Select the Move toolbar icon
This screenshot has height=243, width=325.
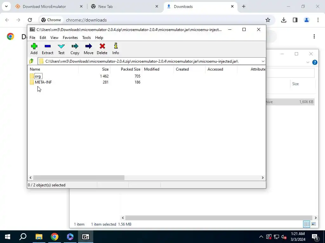tap(89, 49)
